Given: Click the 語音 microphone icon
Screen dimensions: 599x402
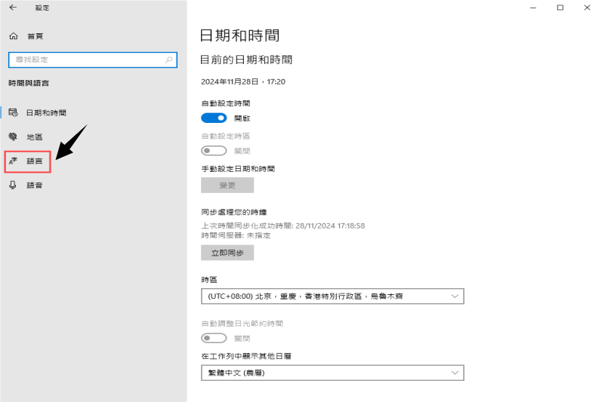Looking at the screenshot, I should click(x=13, y=185).
